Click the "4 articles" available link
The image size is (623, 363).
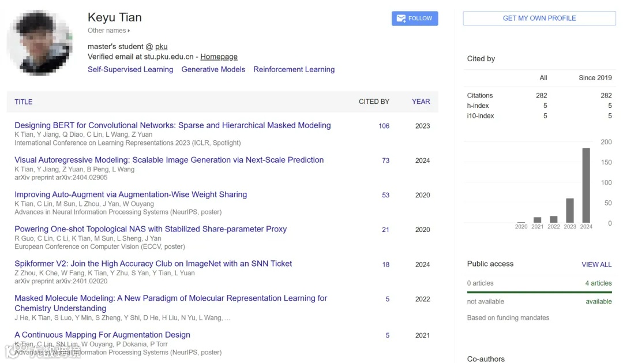pos(598,283)
